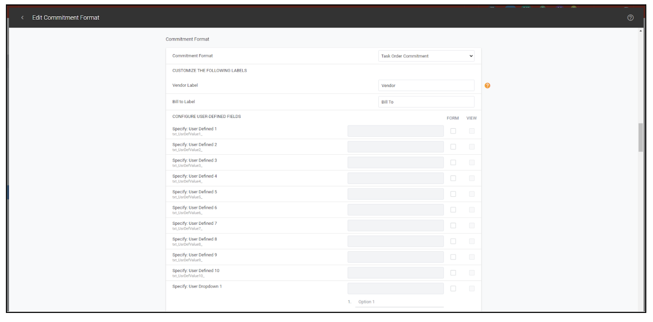Screen dimensions: 653x322
Task: Focus the User Defined 1 text field
Action: coord(395,131)
